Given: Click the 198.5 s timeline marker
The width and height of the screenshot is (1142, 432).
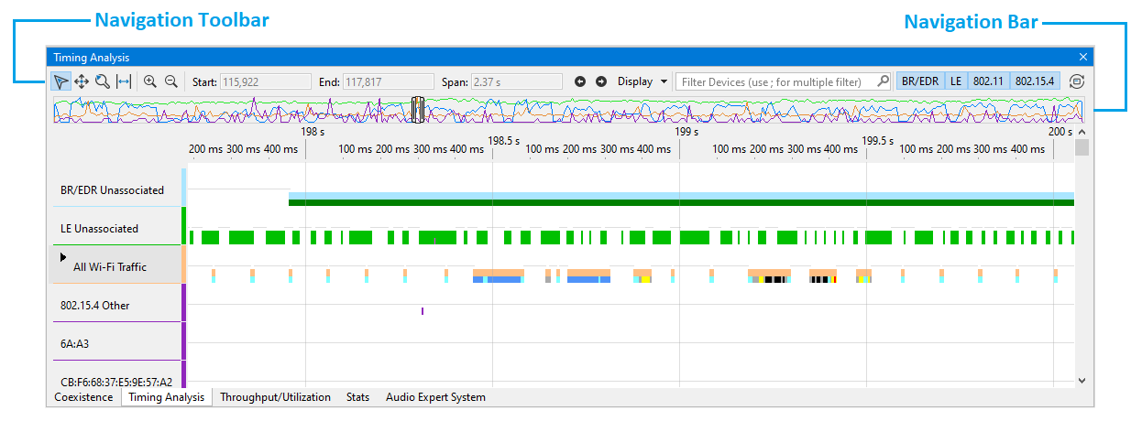Looking at the screenshot, I should tap(504, 141).
